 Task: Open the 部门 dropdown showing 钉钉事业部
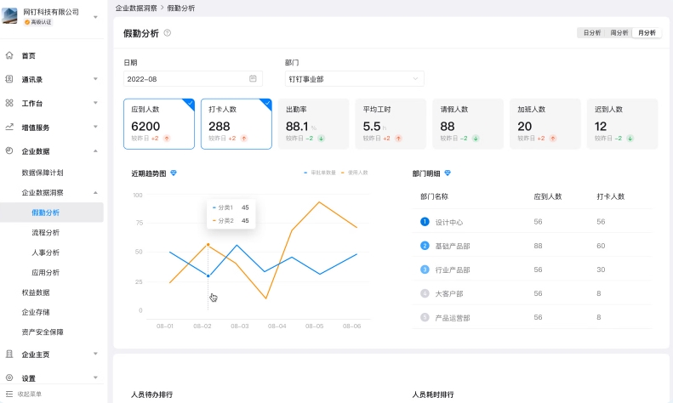354,79
